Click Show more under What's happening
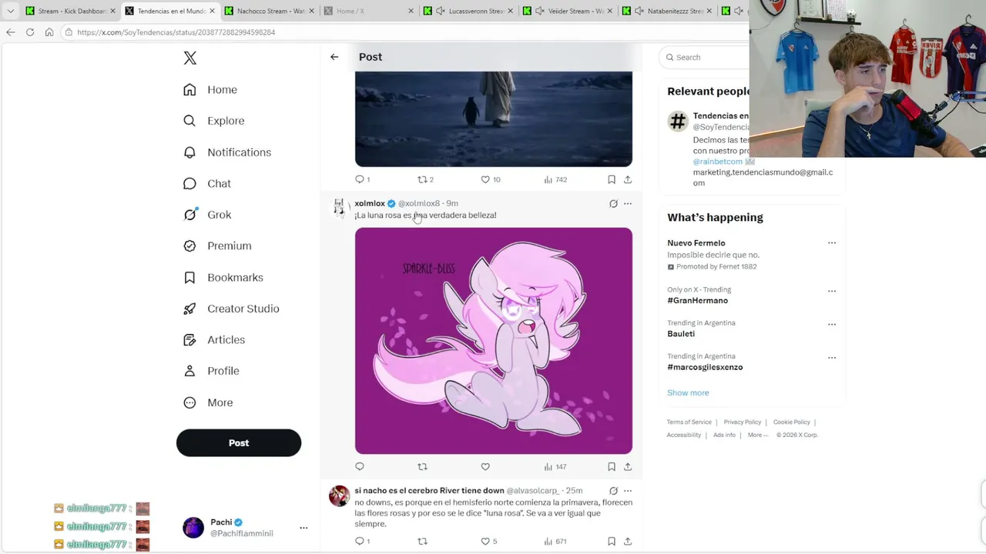Image resolution: width=986 pixels, height=554 pixels. (688, 392)
